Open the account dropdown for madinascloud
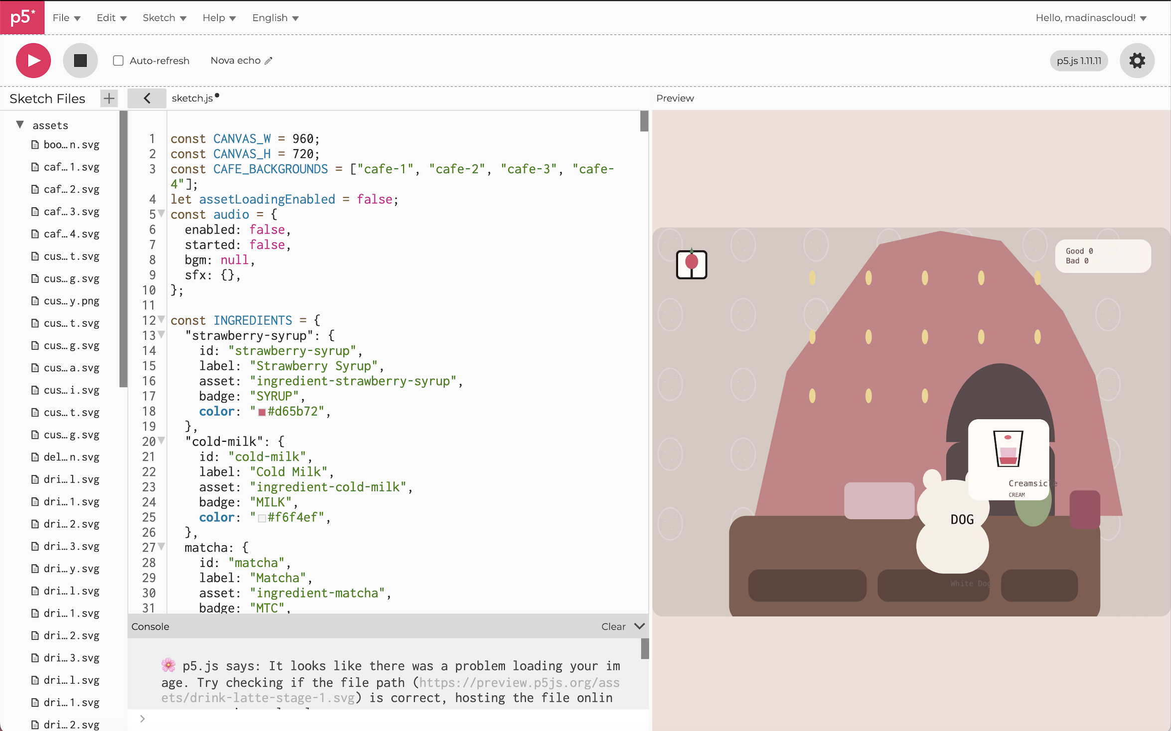The image size is (1171, 731). (x=1091, y=18)
